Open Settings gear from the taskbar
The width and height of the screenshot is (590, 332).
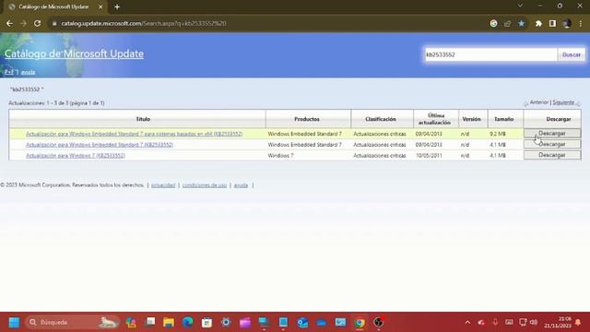[226, 322]
